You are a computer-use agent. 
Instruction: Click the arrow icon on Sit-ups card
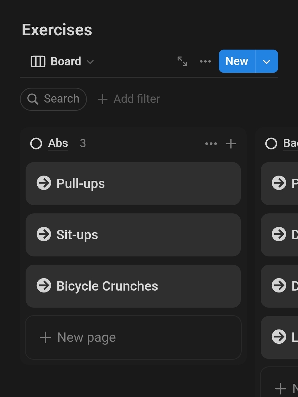tap(44, 234)
